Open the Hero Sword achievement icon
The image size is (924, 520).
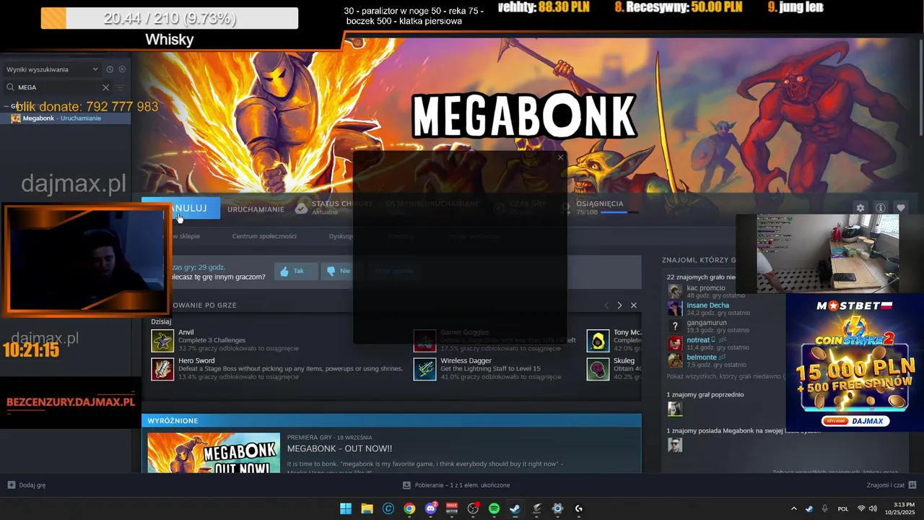pos(162,368)
